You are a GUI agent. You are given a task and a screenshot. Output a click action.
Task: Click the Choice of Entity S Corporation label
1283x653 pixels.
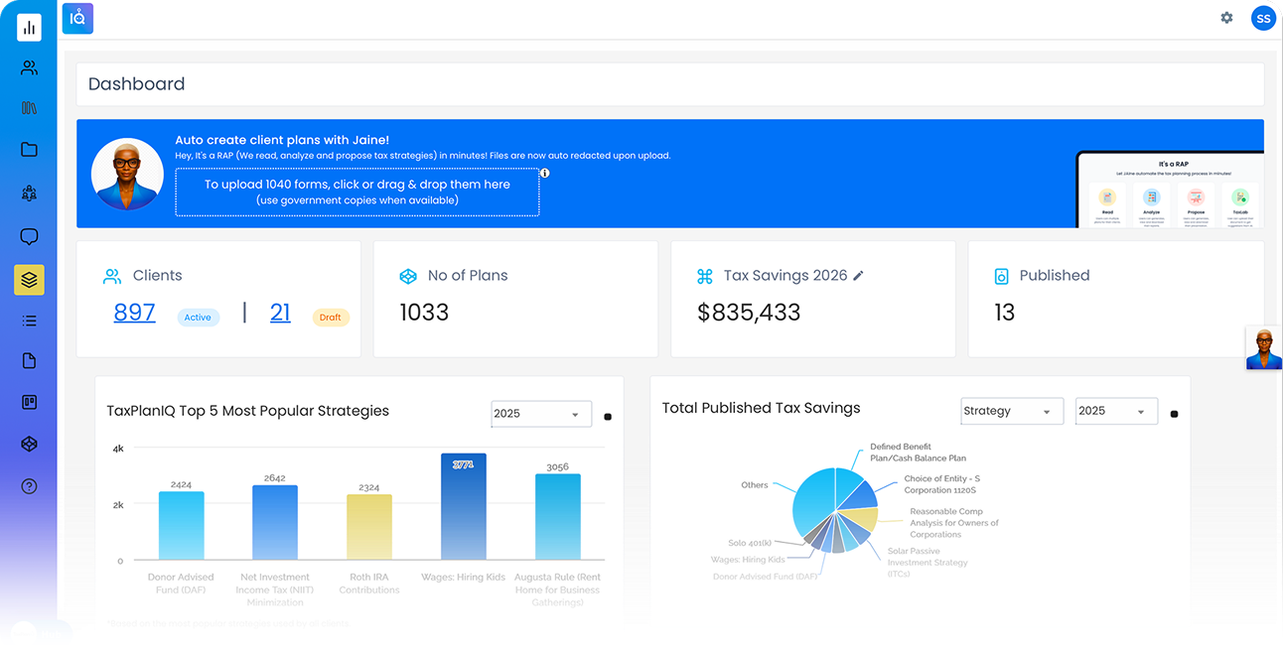click(941, 484)
